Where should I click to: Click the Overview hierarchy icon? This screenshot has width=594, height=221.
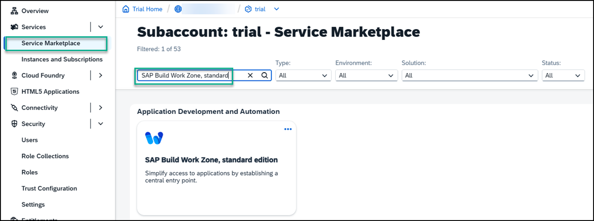(14, 11)
